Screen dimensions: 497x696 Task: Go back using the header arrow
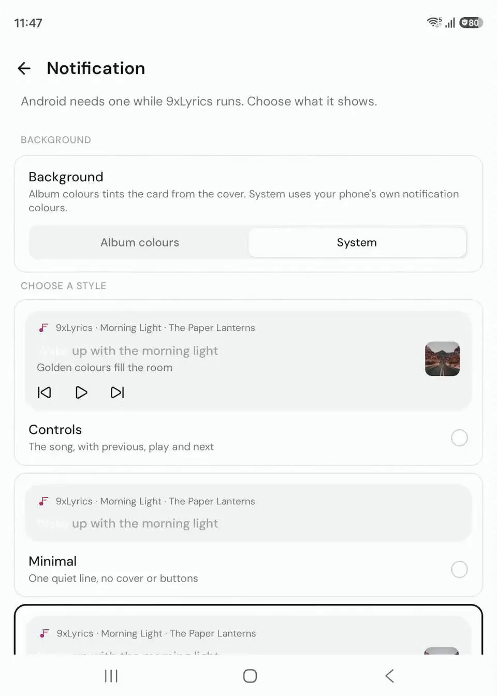[x=24, y=68]
